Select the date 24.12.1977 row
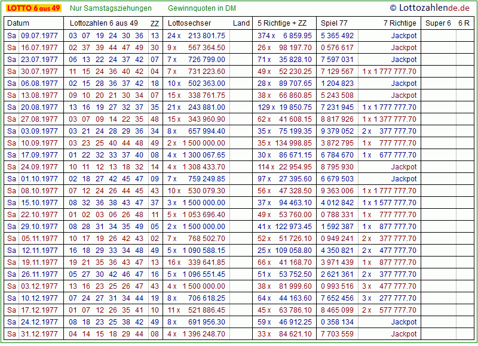478x346 pixels. [39, 322]
